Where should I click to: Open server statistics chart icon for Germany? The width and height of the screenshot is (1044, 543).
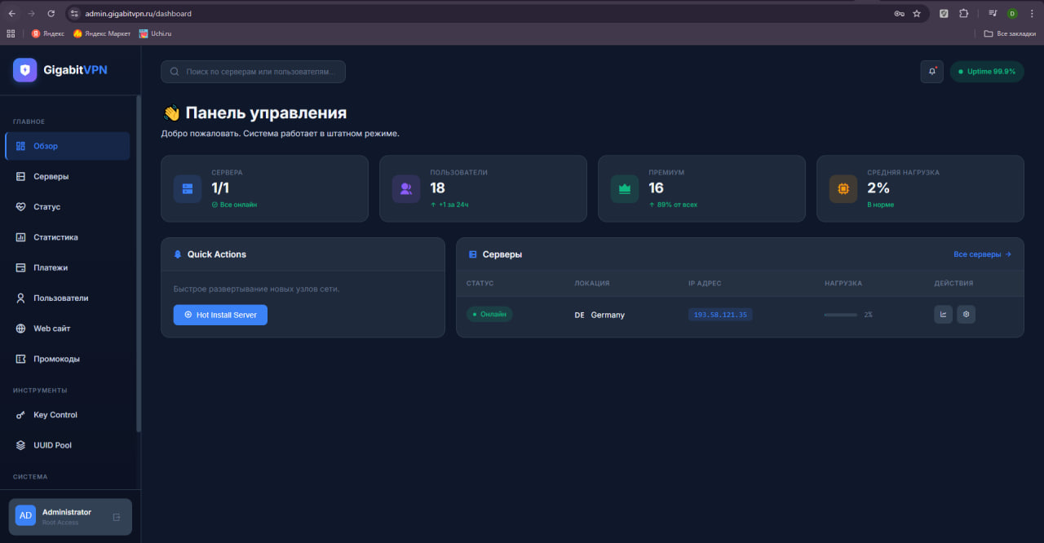(x=943, y=315)
